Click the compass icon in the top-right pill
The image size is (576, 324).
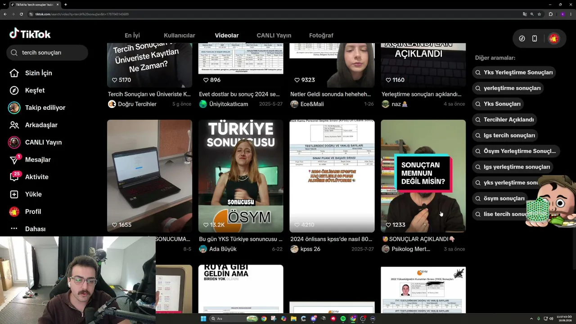pyautogui.click(x=522, y=39)
